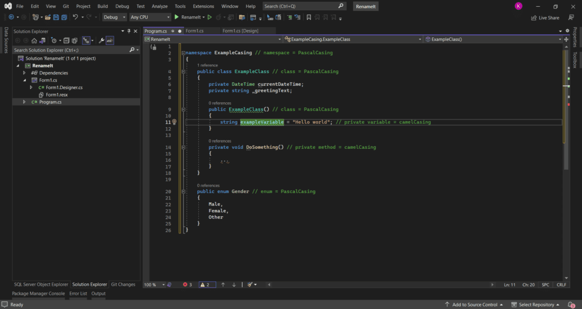Open Properties wrench icon in Solution Explorer

(x=101, y=40)
